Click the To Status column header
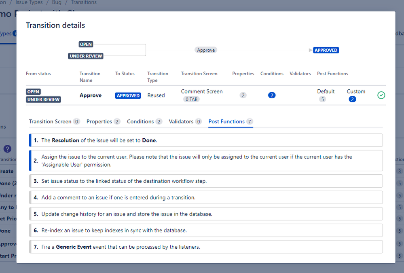 point(125,74)
